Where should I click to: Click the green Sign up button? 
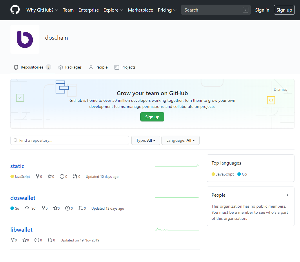tap(152, 117)
